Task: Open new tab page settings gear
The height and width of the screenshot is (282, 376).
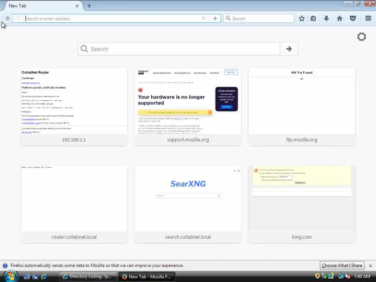Action: 362,37
